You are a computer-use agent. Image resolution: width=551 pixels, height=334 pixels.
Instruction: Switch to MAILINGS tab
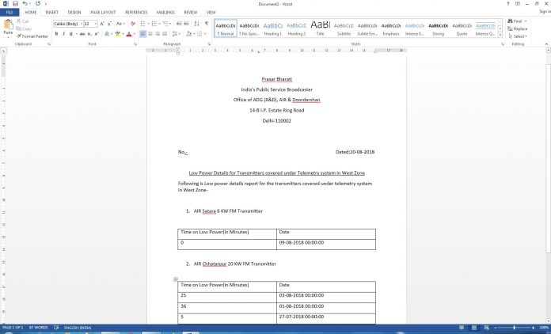[x=165, y=13]
